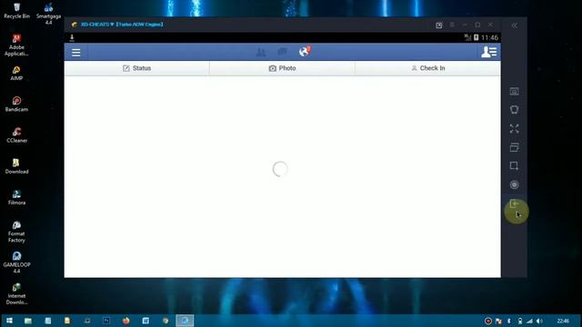Click the emulator window title text
The image size is (582, 327).
point(122,25)
